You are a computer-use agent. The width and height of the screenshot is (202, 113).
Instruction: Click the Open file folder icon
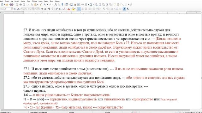click(x=7, y=5)
